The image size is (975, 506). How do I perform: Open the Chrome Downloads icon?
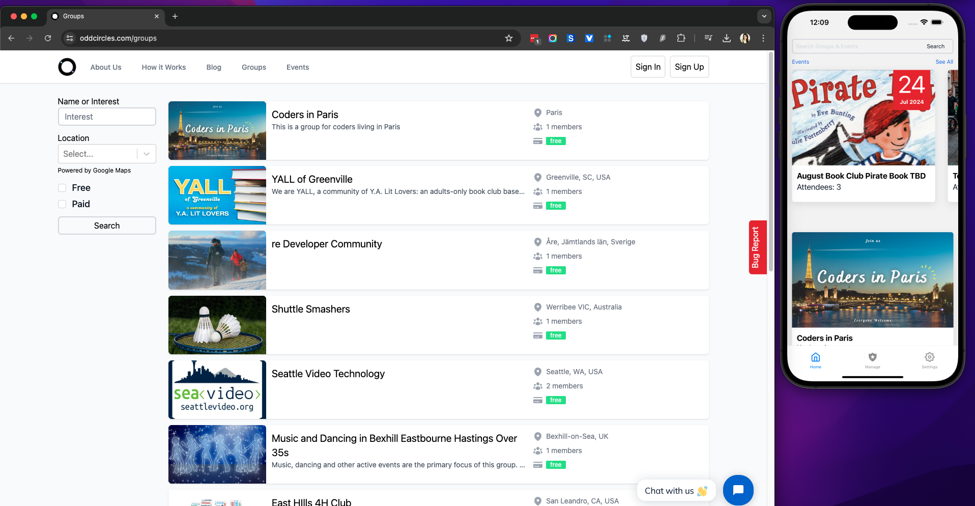tap(727, 38)
